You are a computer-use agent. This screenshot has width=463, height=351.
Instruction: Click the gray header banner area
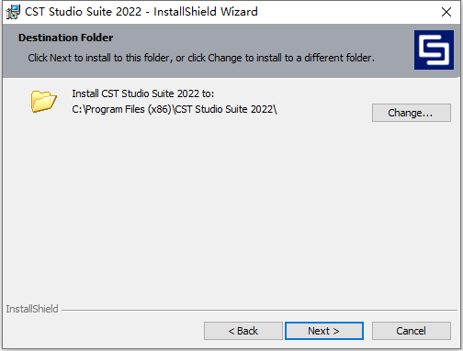coord(209,50)
